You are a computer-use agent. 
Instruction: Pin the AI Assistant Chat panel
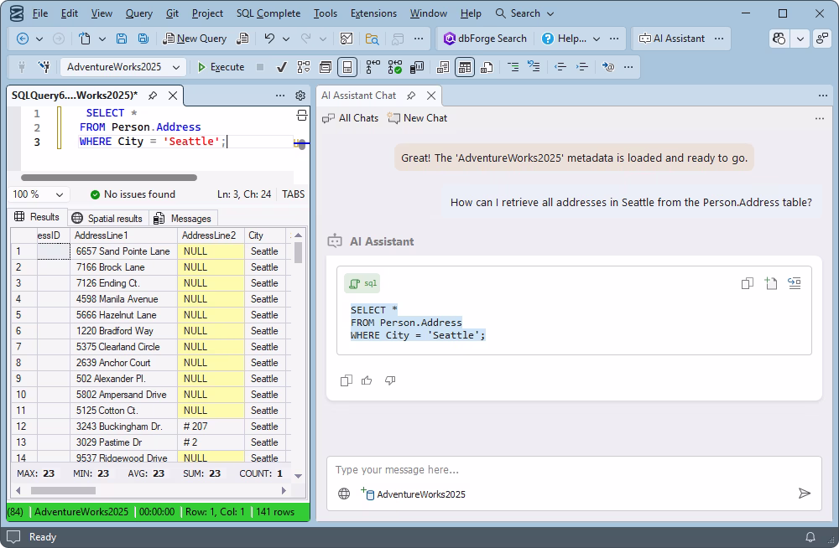pyautogui.click(x=411, y=96)
